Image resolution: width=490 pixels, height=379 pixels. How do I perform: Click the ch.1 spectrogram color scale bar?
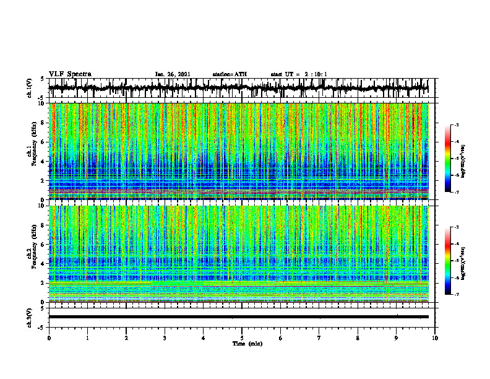(x=448, y=159)
